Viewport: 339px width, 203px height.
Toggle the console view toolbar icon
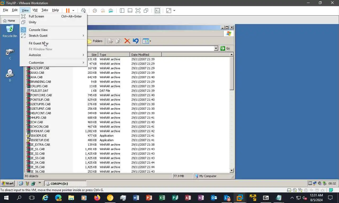pyautogui.click(x=157, y=11)
